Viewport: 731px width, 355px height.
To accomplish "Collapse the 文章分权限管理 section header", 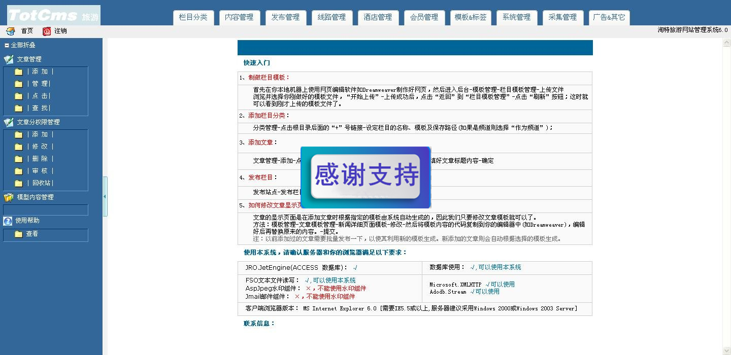I will pyautogui.click(x=39, y=122).
